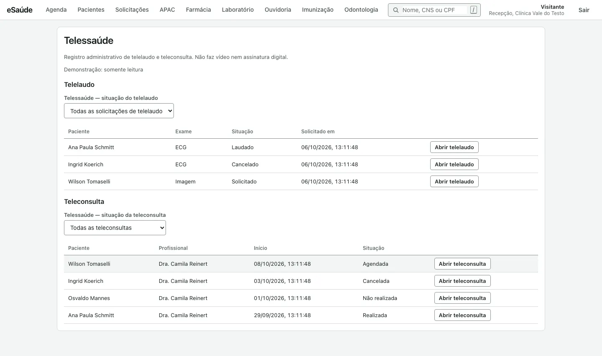Click the Solicitado status cell
Viewport: 602px width, 356px height.
tap(244, 182)
